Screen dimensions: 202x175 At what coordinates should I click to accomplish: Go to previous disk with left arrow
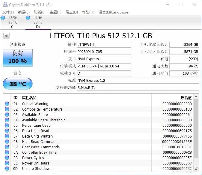[6, 36]
